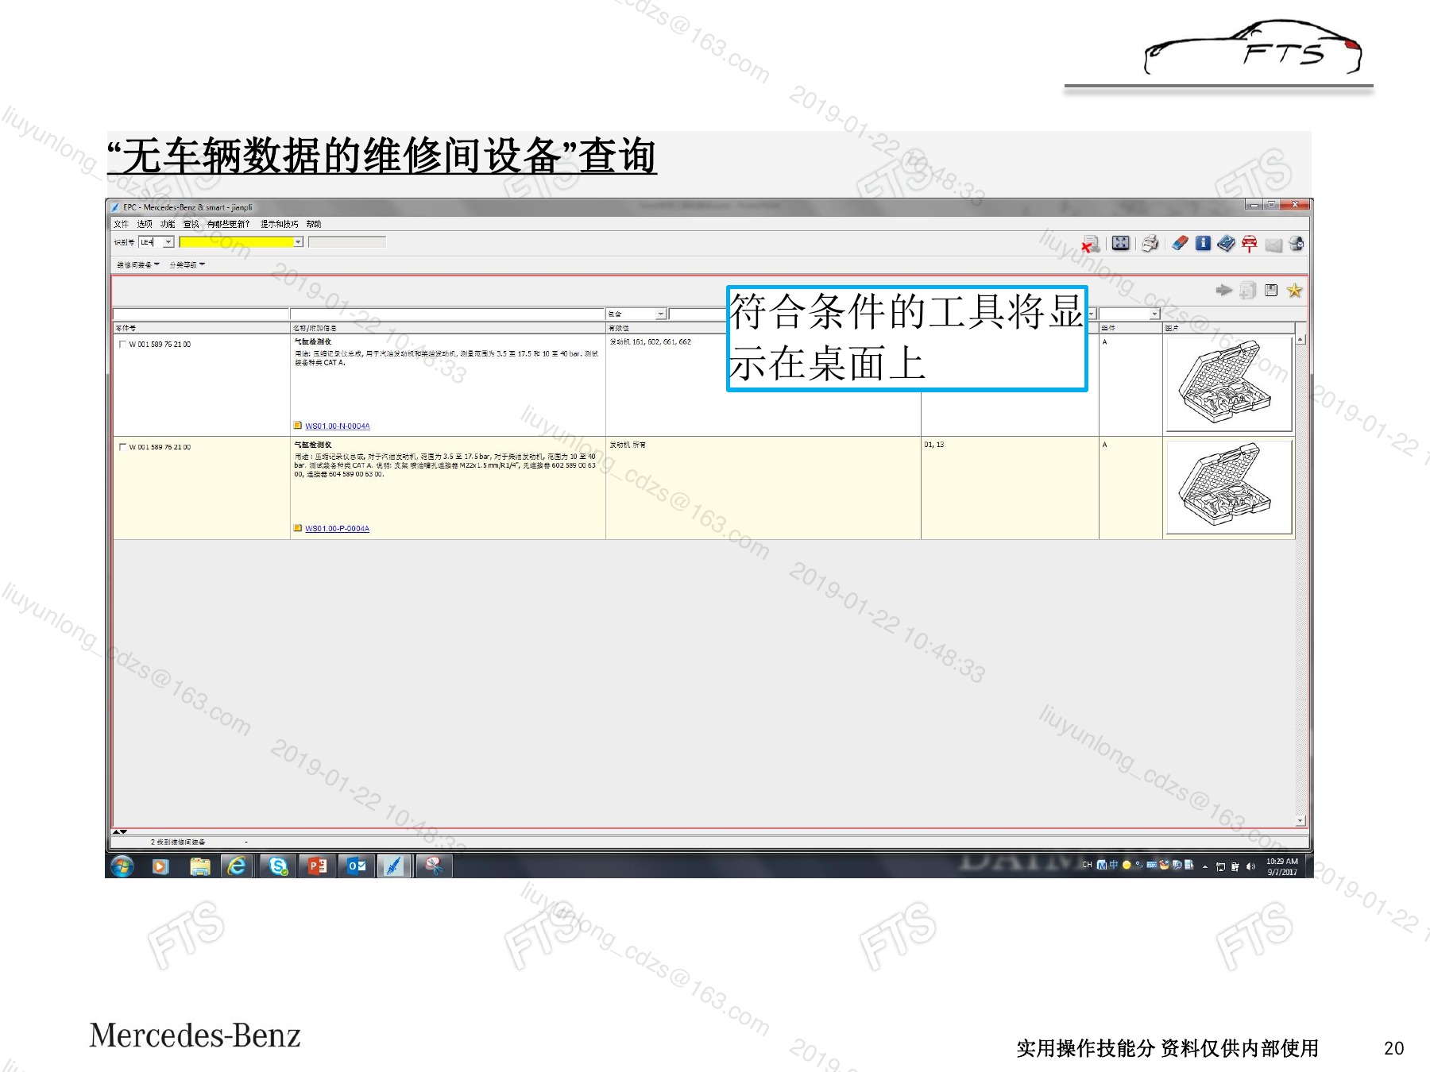Screen dimensions: 1430x1072
Task: Show hidden system tray icons arrow
Action: (1205, 867)
